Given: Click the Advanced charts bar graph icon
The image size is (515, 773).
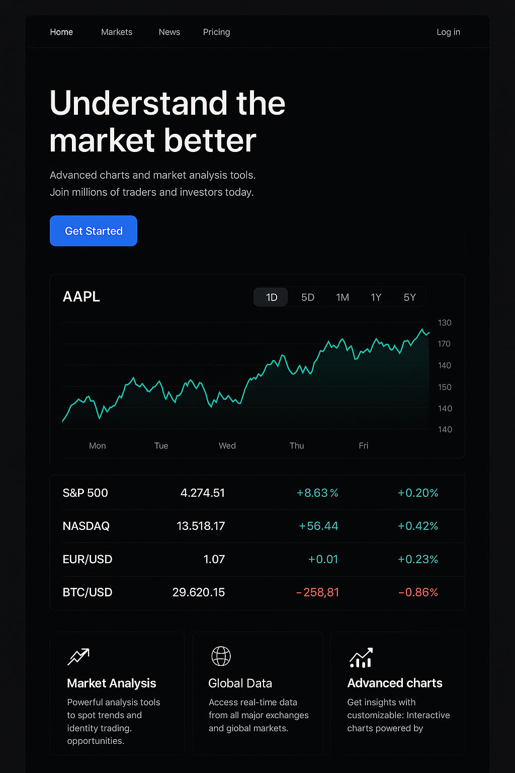Looking at the screenshot, I should pyautogui.click(x=361, y=657).
